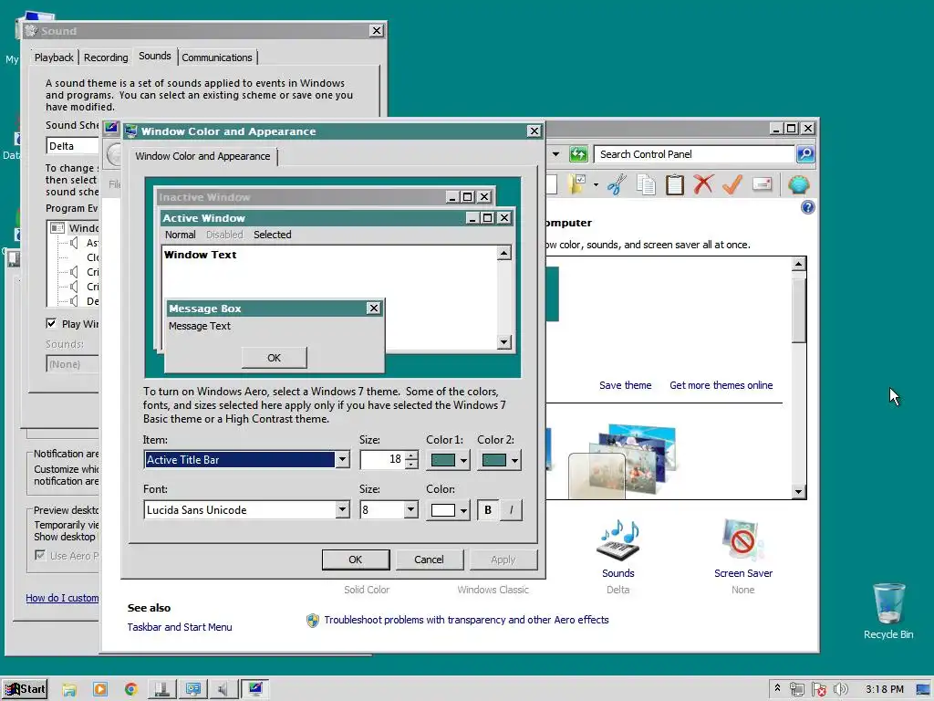Click the Save theme link
This screenshot has height=701, width=934.
click(x=625, y=385)
